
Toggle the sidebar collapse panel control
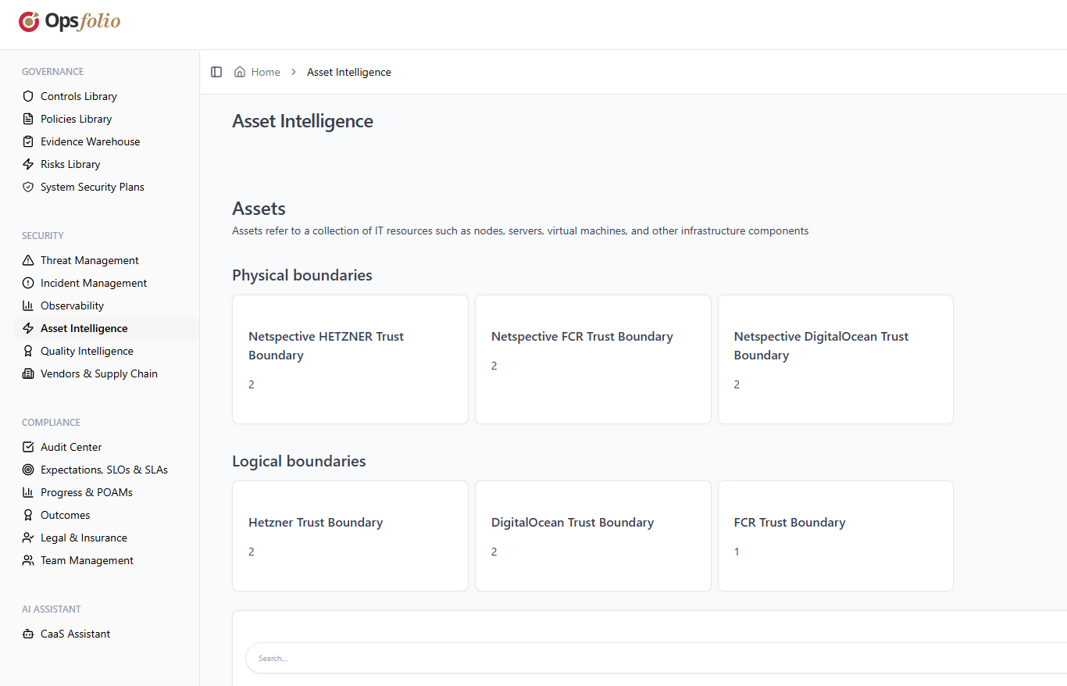pos(216,71)
